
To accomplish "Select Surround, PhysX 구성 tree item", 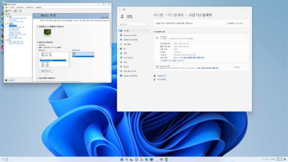I will click(16, 22).
